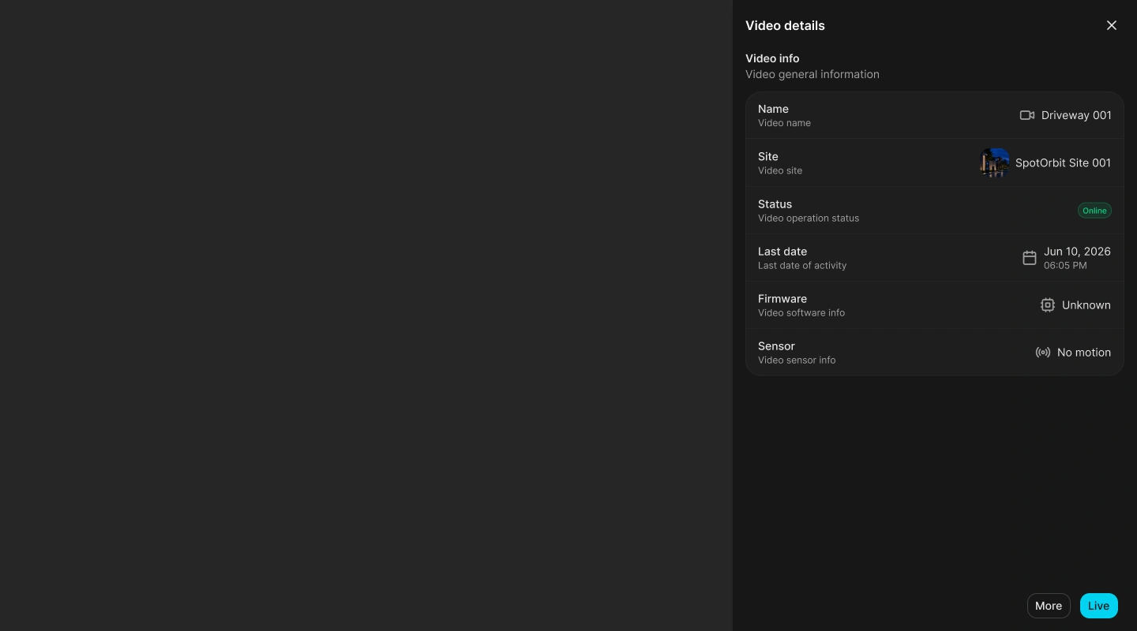The width and height of the screenshot is (1137, 631).
Task: Click the Video sensor info description
Action: pyautogui.click(x=797, y=360)
